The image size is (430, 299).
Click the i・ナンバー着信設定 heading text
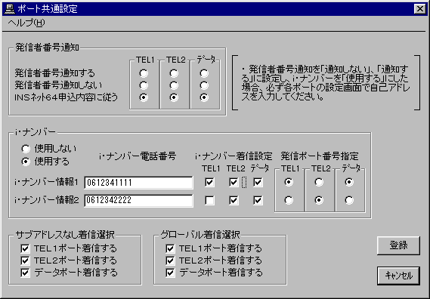click(x=234, y=156)
